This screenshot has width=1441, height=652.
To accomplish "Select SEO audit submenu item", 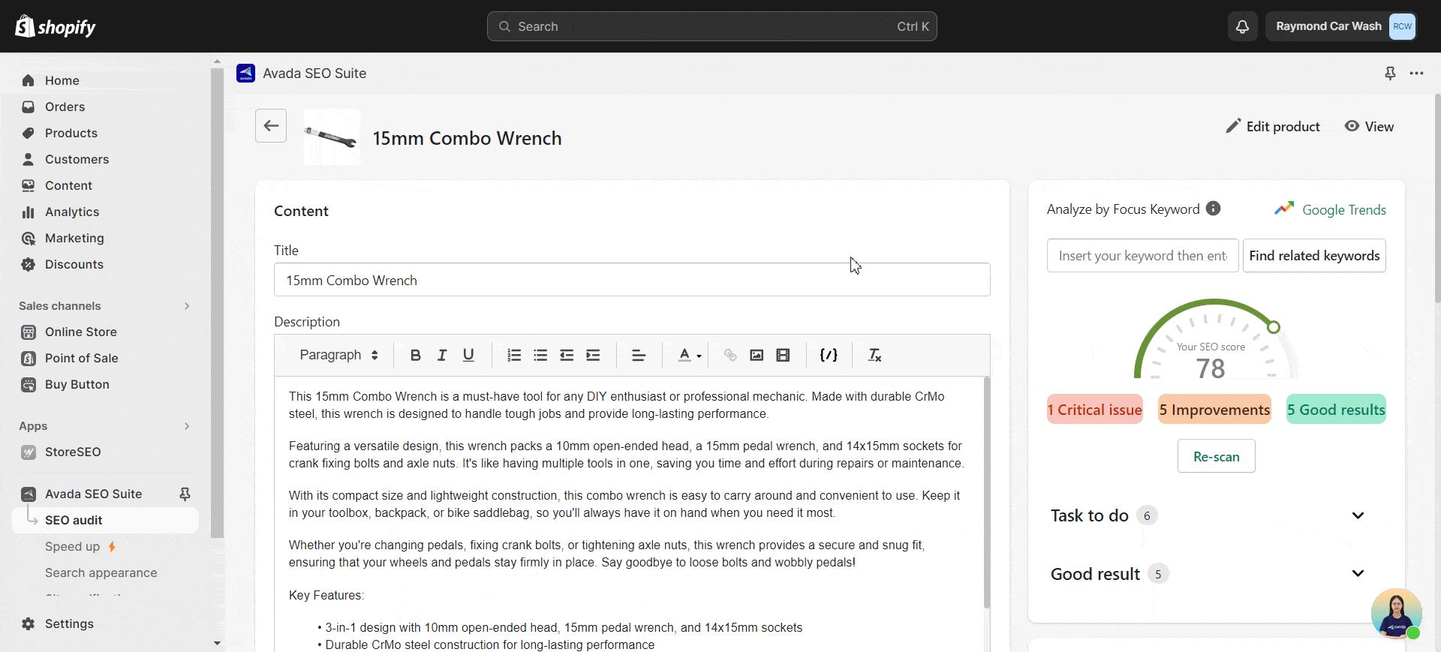I will (x=105, y=520).
